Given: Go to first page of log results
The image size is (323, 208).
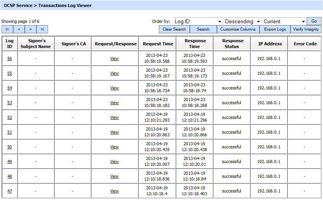Looking at the screenshot, I should click(x=7, y=29).
